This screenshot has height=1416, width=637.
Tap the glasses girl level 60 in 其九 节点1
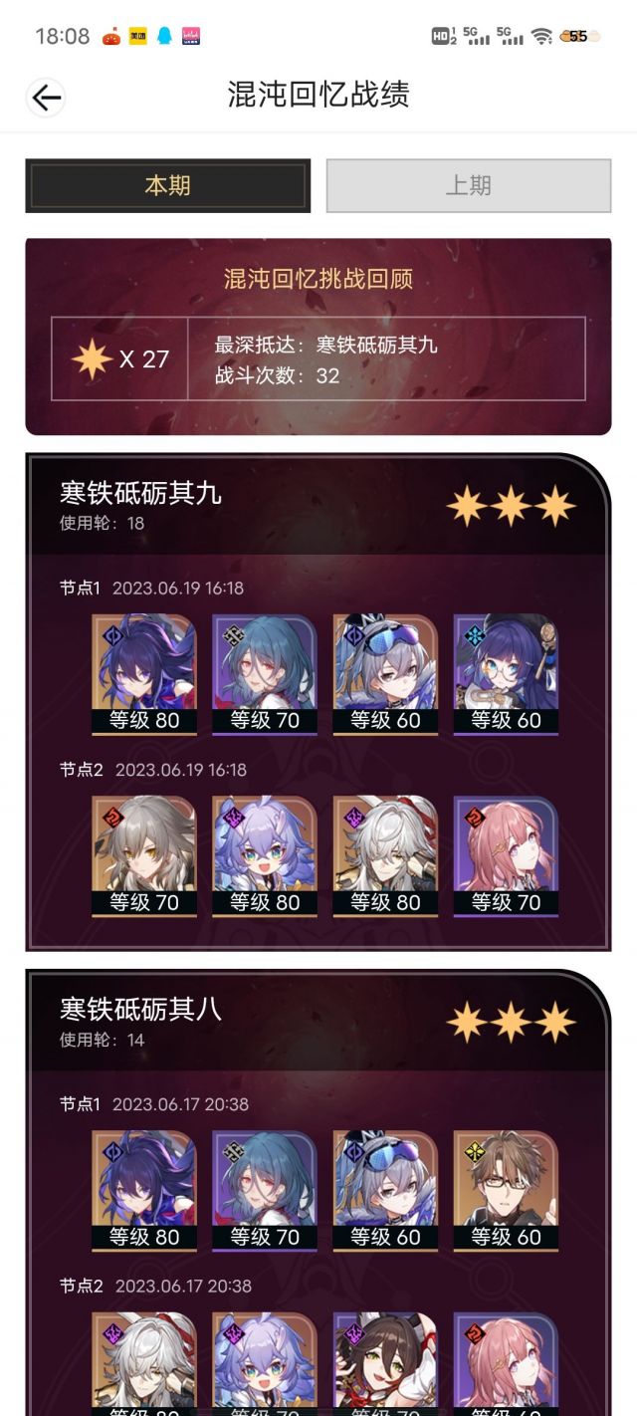pos(506,674)
